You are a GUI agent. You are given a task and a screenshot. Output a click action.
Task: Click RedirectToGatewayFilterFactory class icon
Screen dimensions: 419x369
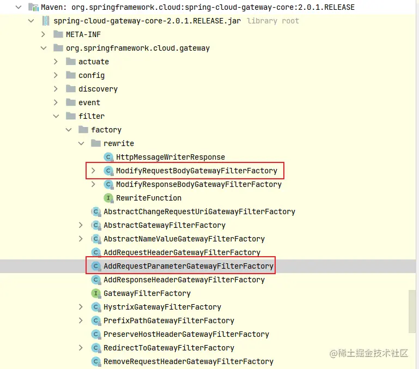[96, 348]
